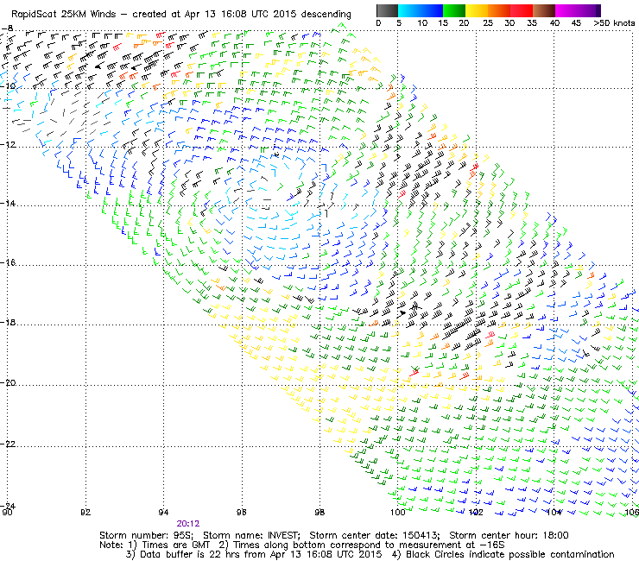Click the '30' label under the color legend

click(x=509, y=23)
